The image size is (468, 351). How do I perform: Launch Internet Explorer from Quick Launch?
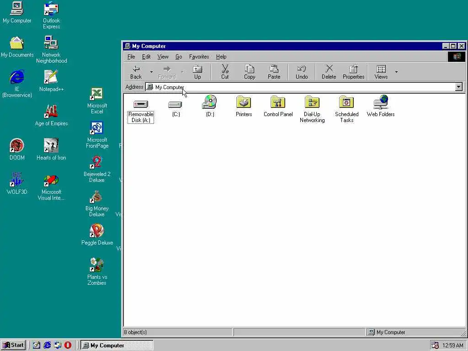(x=47, y=346)
